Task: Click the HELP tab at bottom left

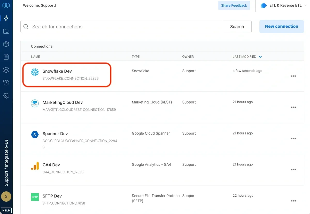Action: point(6,210)
